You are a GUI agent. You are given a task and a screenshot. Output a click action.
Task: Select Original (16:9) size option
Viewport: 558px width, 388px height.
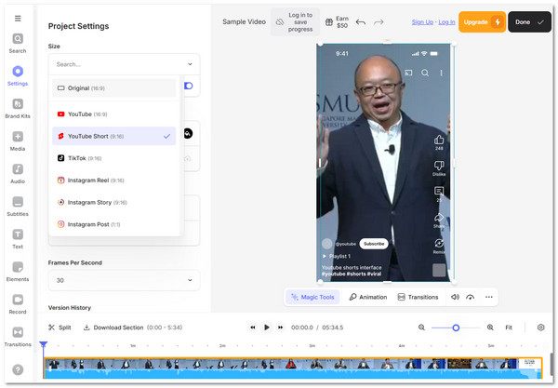113,87
